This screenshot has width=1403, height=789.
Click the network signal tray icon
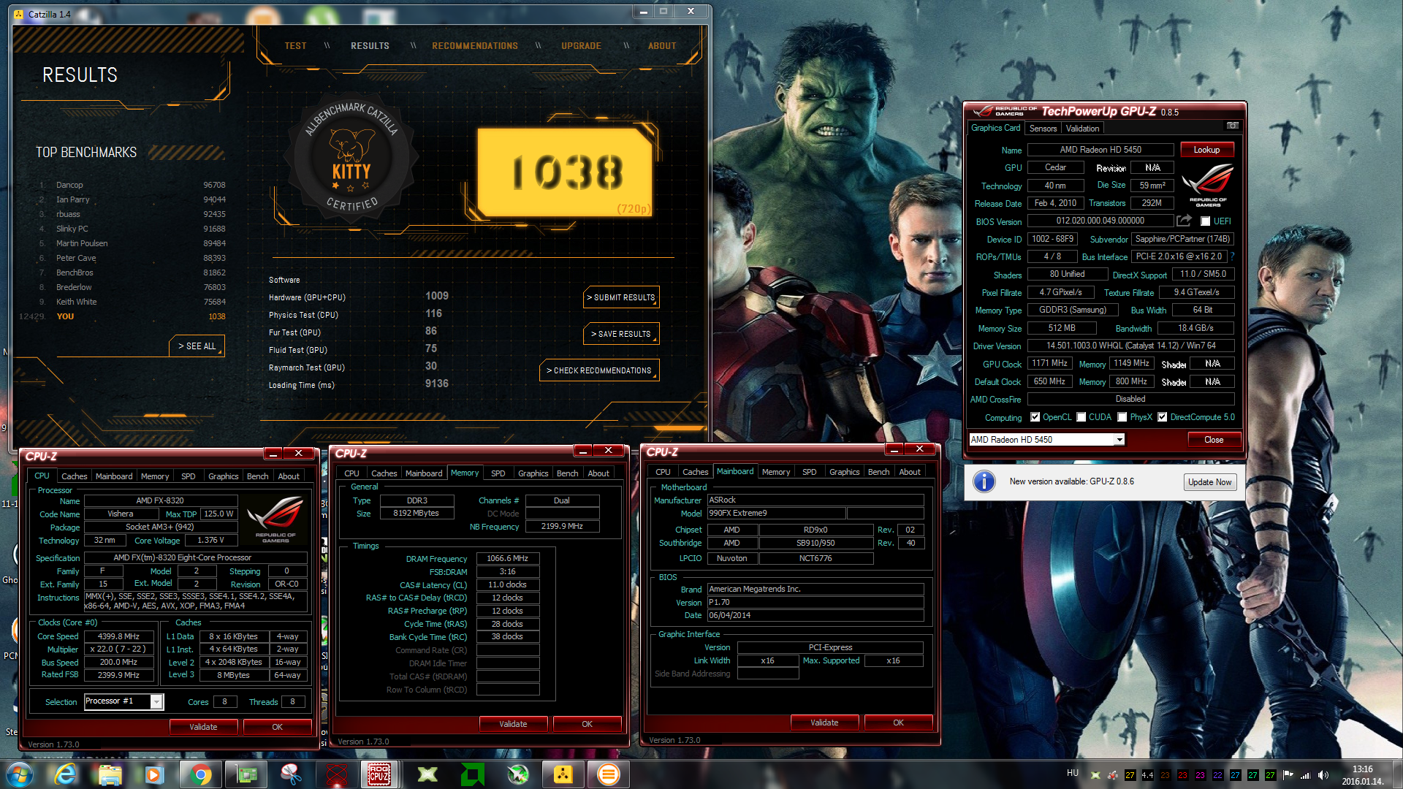1305,775
